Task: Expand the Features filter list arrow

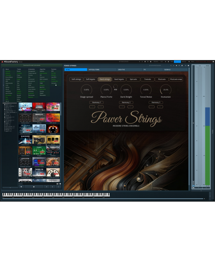Action: click(x=56, y=85)
